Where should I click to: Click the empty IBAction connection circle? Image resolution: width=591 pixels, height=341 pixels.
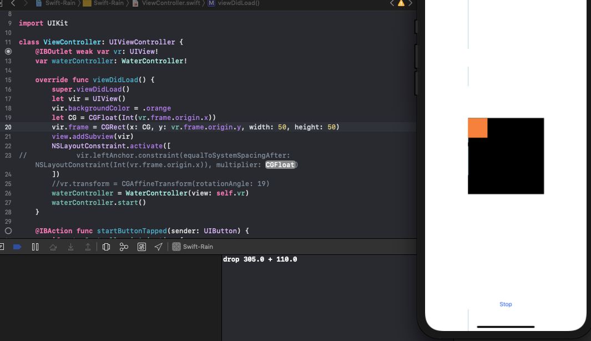tap(8, 230)
